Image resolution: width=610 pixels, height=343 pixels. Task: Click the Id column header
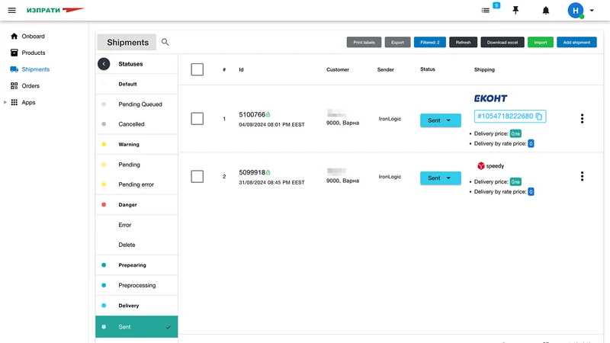click(241, 69)
